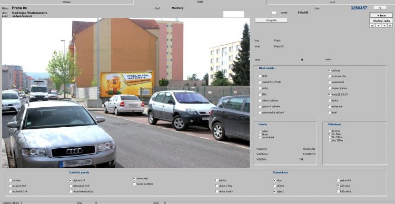Check the pošta option
395x204 pixels.
pyautogui.click(x=260, y=88)
